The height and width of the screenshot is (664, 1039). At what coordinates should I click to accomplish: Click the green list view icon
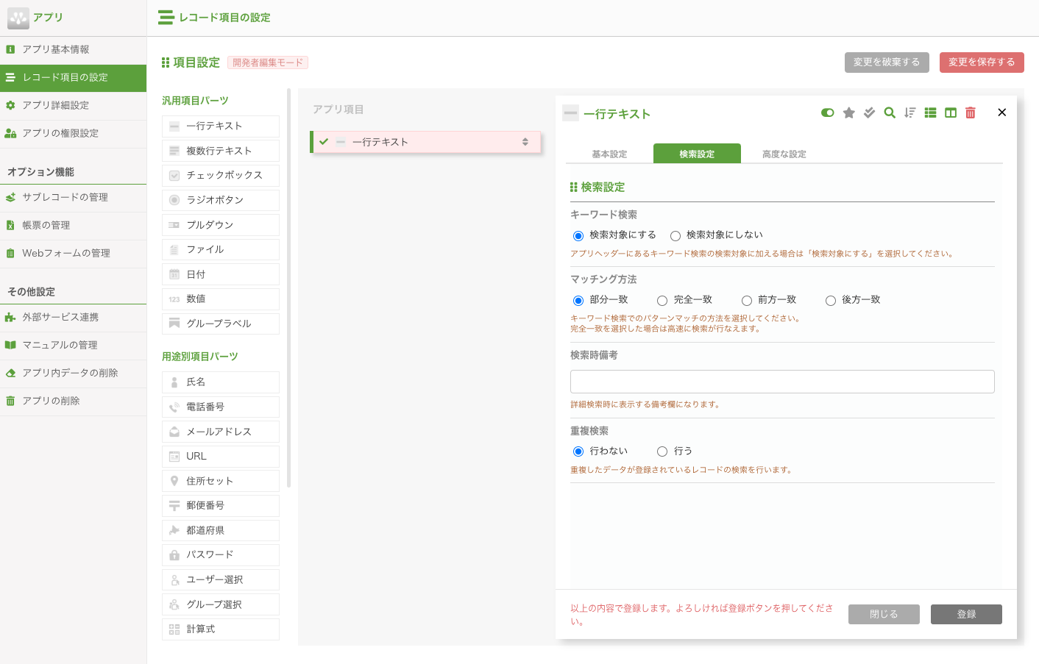click(930, 113)
